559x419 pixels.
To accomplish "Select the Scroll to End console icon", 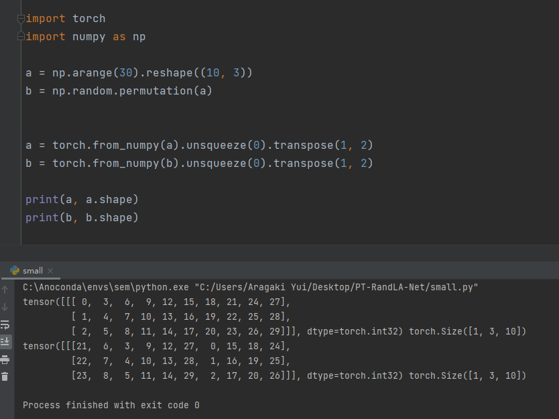I will tap(5, 342).
